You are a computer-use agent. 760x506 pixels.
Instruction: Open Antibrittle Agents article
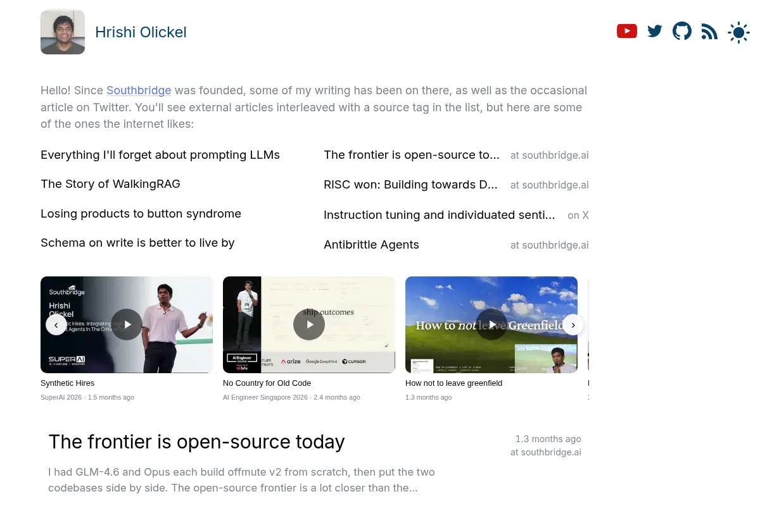[x=371, y=245]
